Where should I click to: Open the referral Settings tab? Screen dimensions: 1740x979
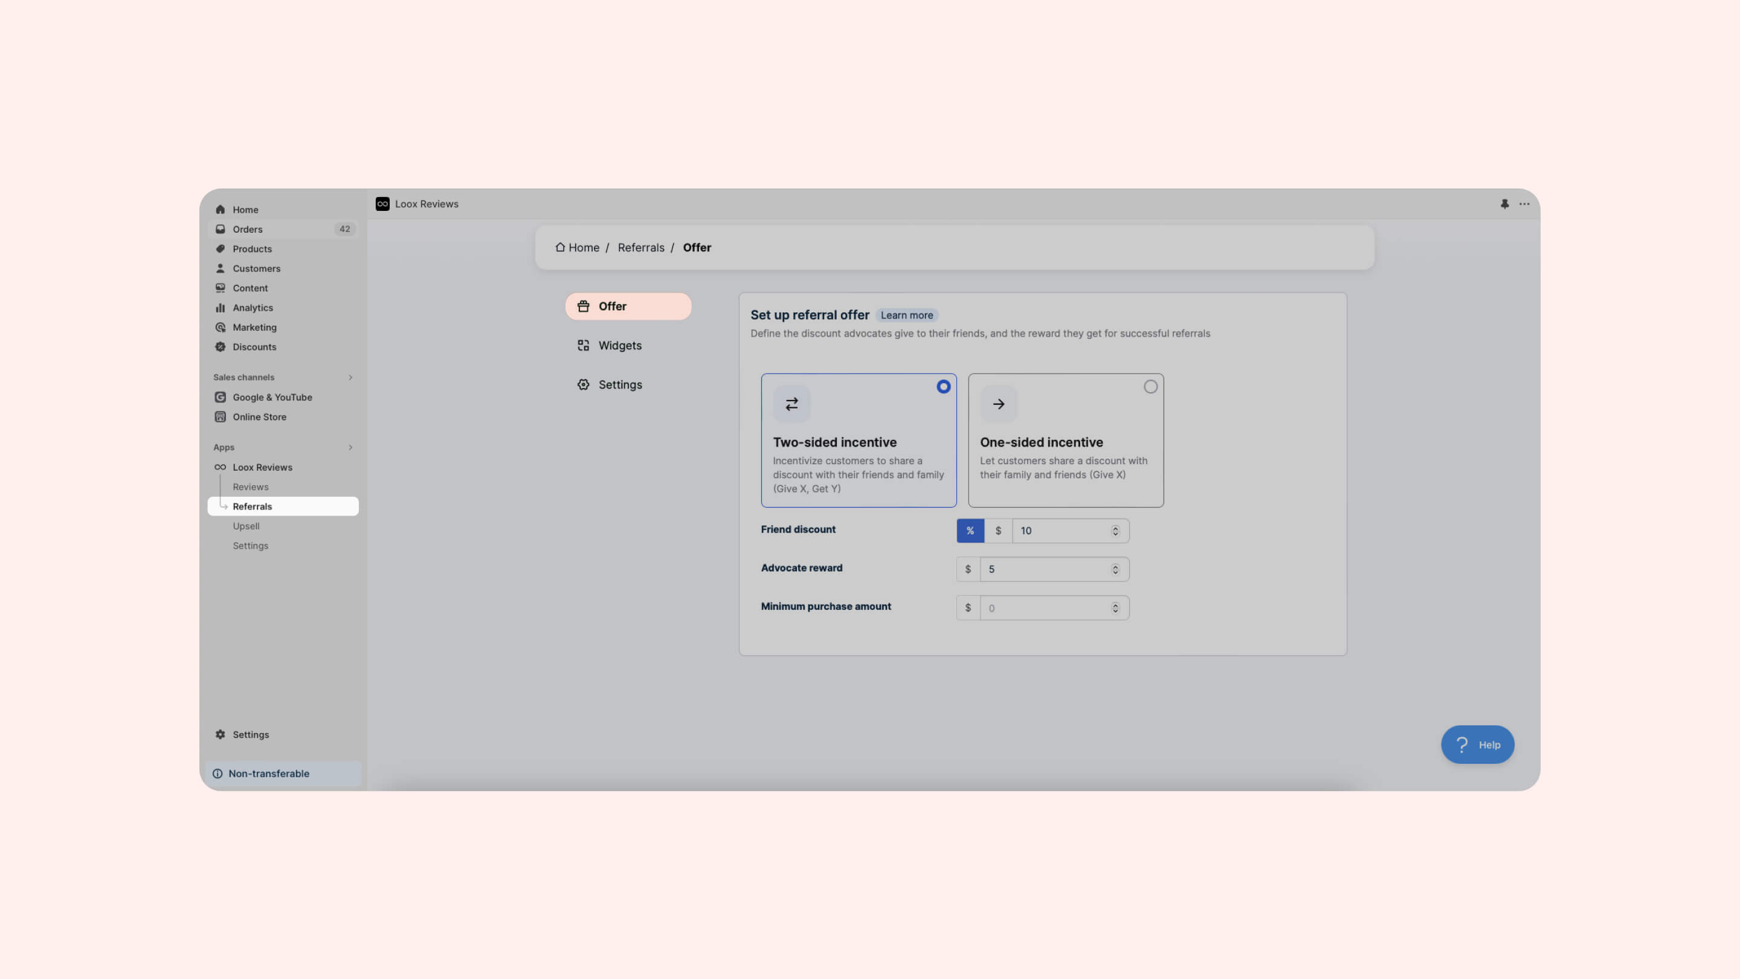(619, 384)
